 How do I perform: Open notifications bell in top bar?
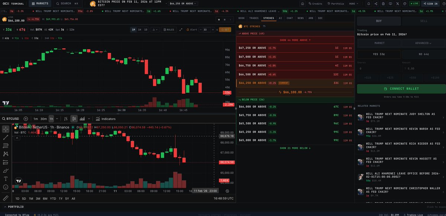coord(369,4)
